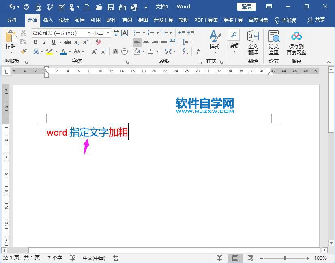Toggle the highlight color on text

[x=48, y=51]
